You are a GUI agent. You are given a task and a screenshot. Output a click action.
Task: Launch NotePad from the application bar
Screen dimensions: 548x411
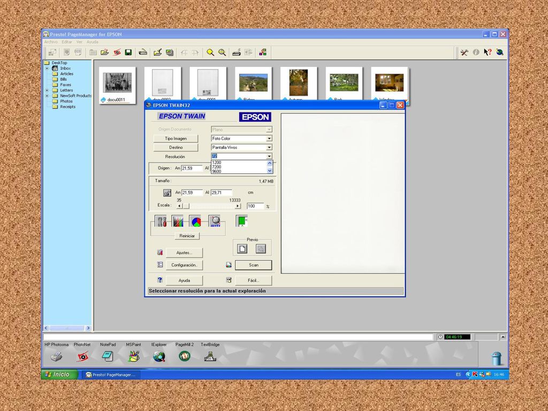pos(108,356)
